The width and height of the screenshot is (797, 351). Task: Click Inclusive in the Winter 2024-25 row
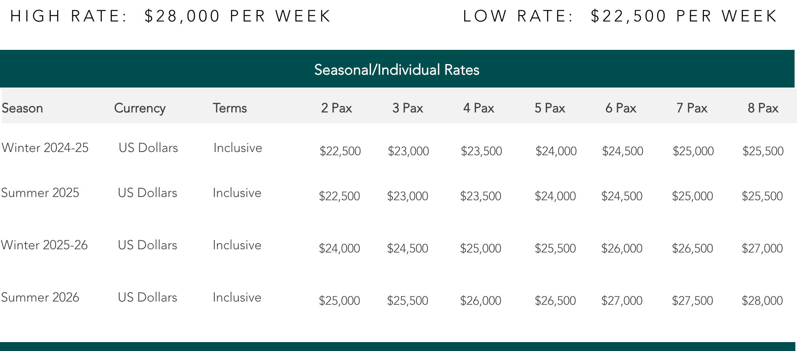[238, 148]
